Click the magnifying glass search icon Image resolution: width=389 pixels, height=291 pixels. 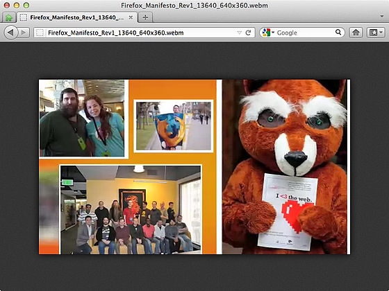click(338, 32)
